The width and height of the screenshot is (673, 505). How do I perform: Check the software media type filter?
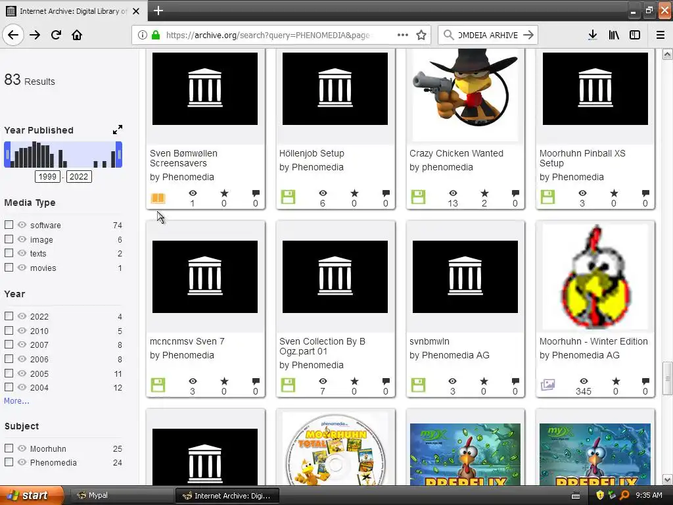9,225
